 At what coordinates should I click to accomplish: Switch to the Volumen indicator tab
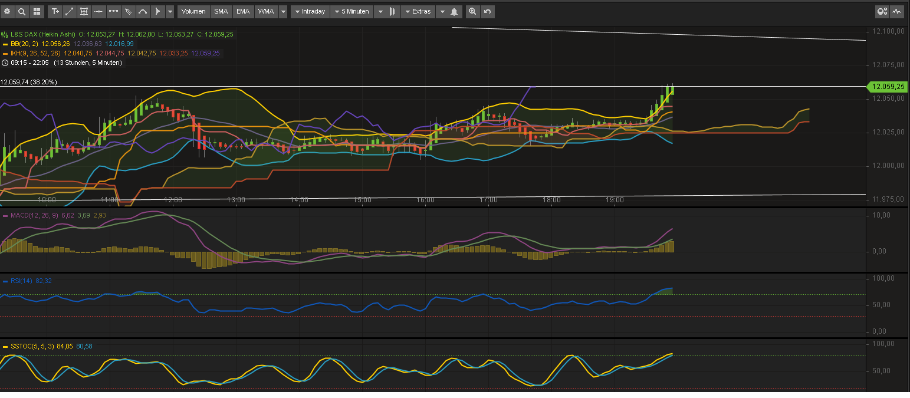[193, 11]
